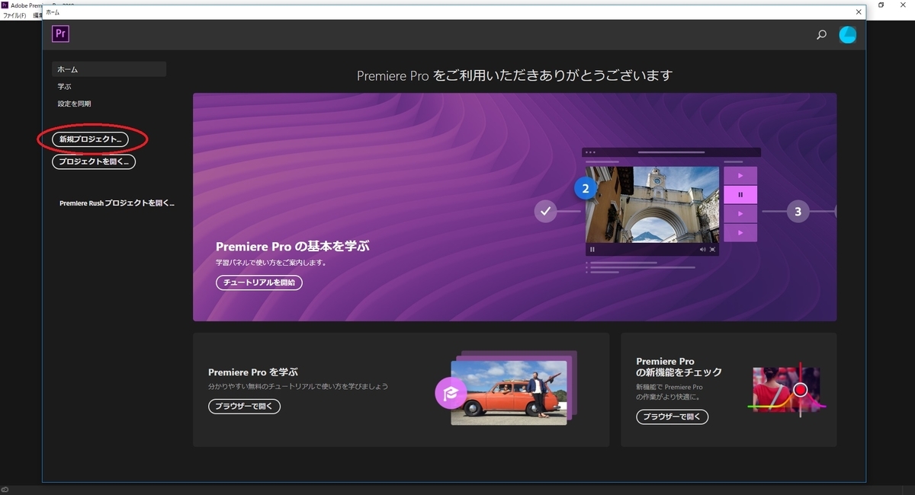Open Premiere Rush プロジェクトを開く link
The width and height of the screenshot is (915, 495).
click(x=117, y=203)
